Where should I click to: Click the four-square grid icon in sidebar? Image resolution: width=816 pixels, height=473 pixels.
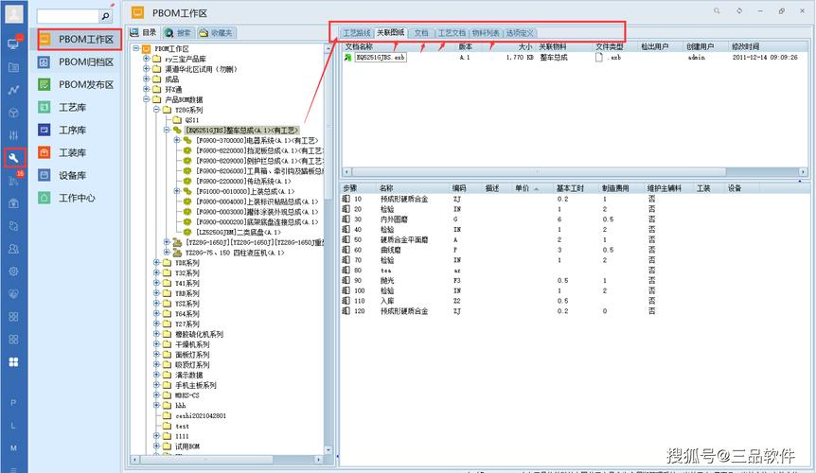click(x=13, y=361)
